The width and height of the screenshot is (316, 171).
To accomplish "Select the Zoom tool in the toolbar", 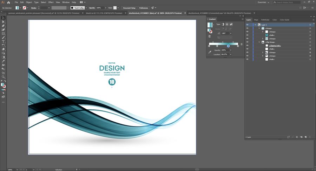I will 4,77.
